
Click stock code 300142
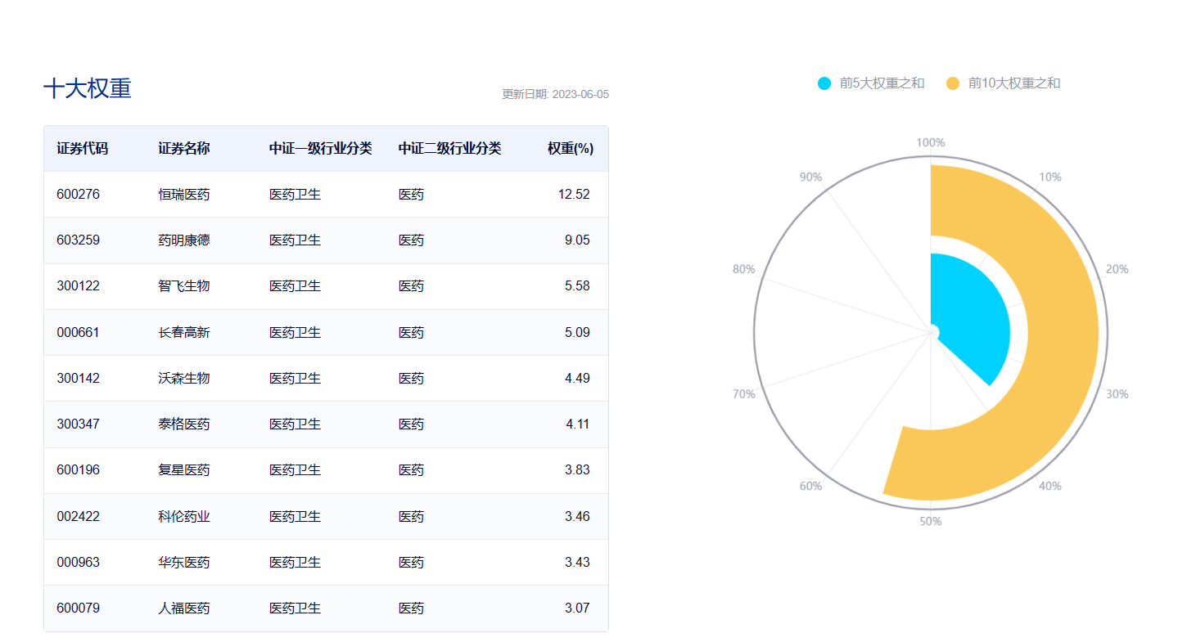click(x=79, y=379)
